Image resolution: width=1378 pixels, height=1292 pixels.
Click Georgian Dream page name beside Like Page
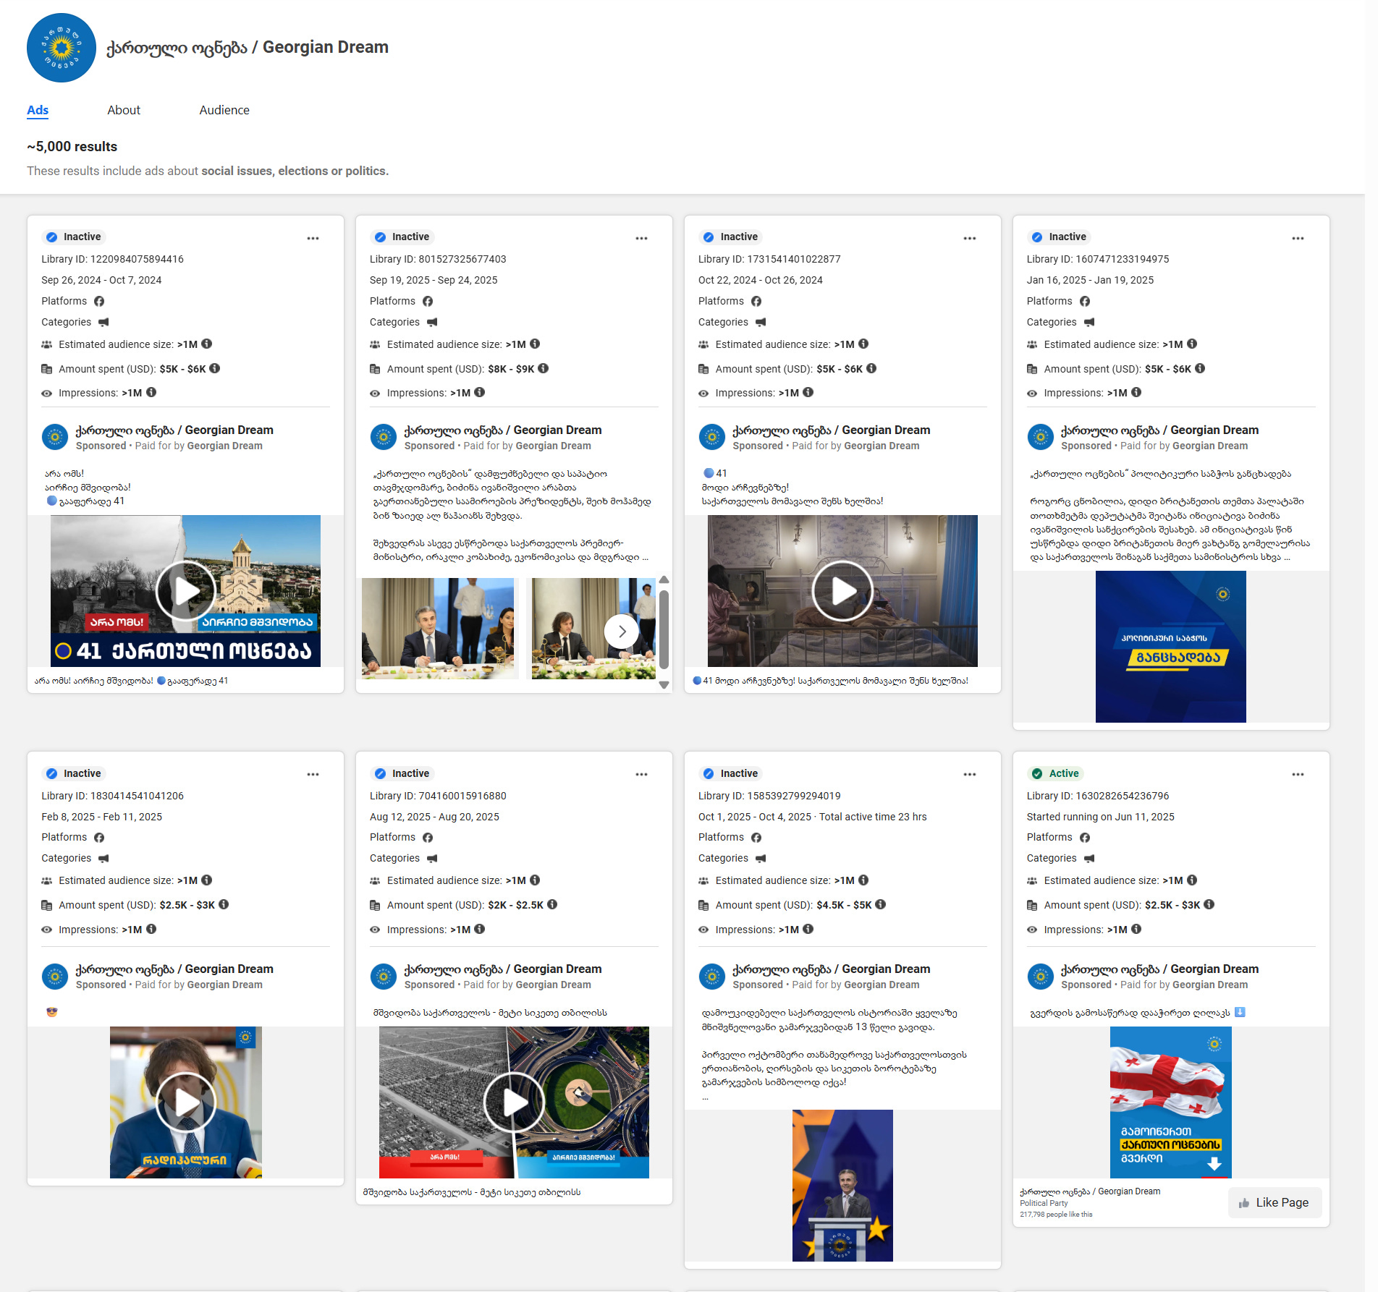[x=1090, y=1191]
